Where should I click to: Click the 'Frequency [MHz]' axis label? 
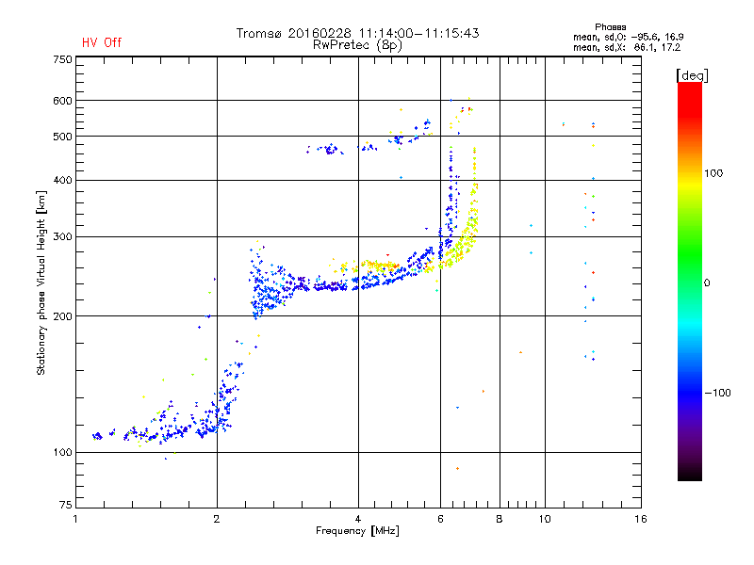[x=357, y=531]
